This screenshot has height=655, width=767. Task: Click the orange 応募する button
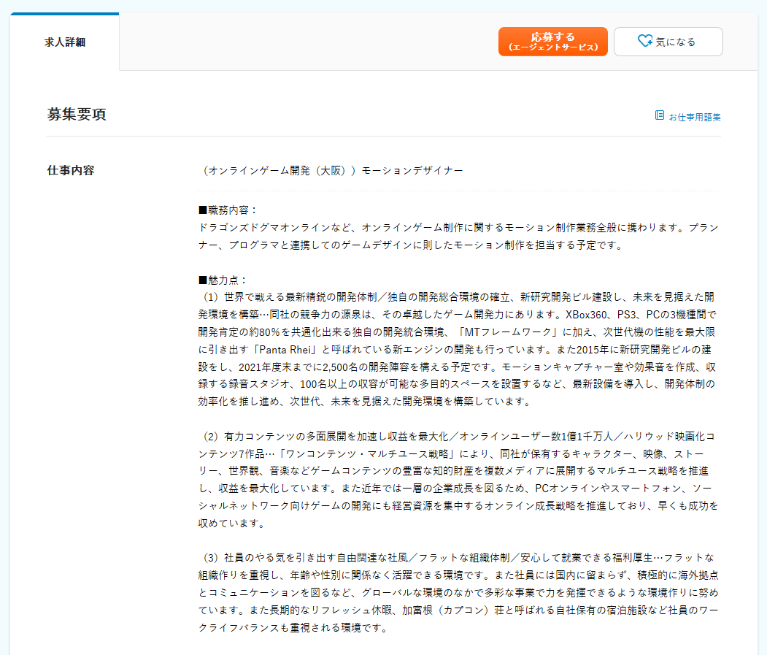(x=552, y=42)
